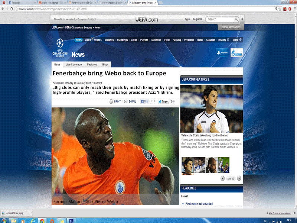Open the Fantasy nav item
Image resolution: width=297 pixels, height=223 pixels.
pyautogui.click(x=177, y=40)
